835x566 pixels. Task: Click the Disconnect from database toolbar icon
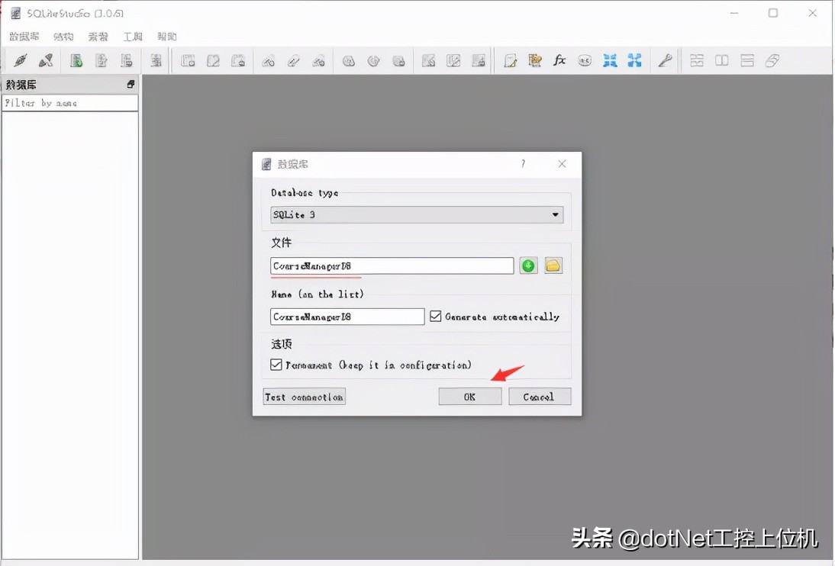(46, 59)
